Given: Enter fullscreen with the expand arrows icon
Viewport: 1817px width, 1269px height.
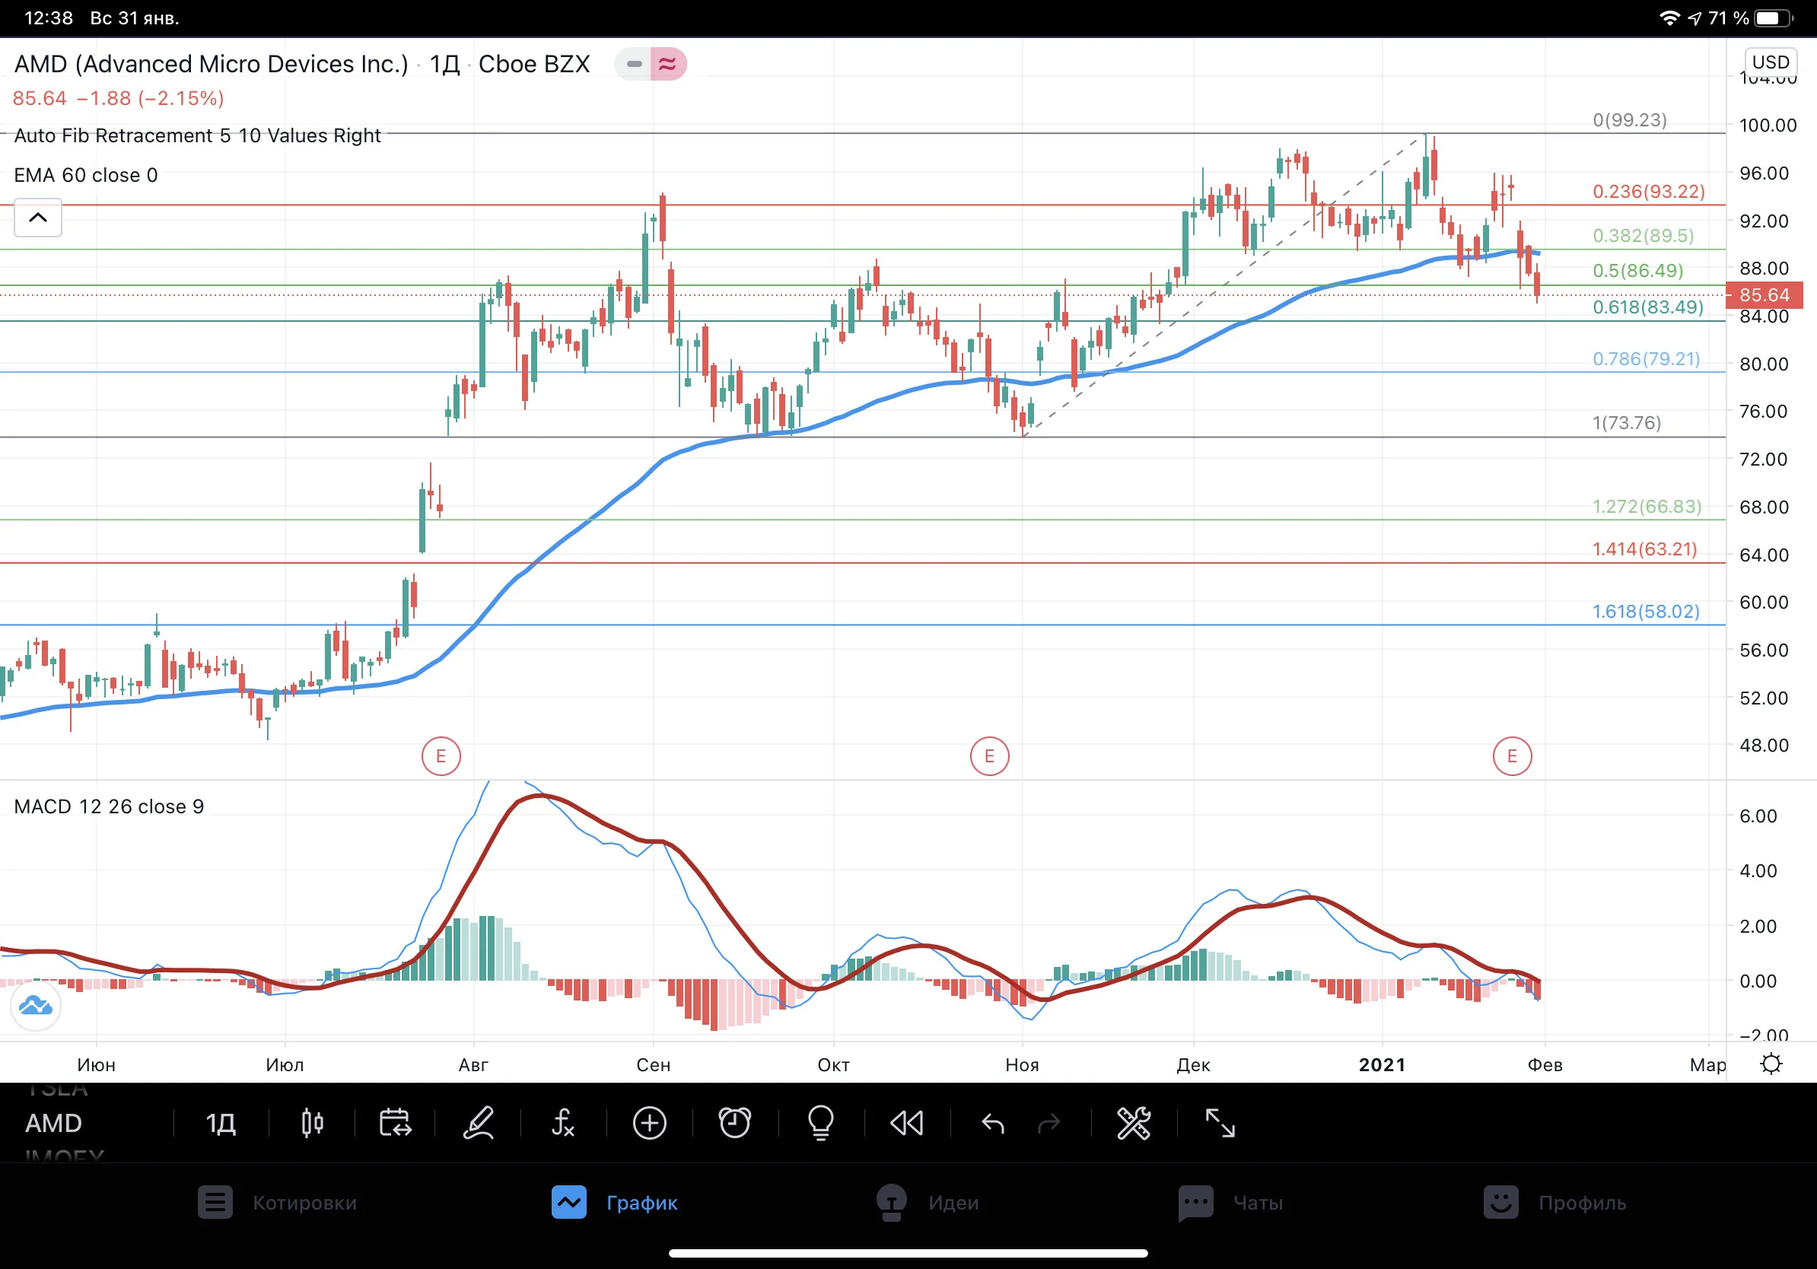Looking at the screenshot, I should tap(1220, 1123).
